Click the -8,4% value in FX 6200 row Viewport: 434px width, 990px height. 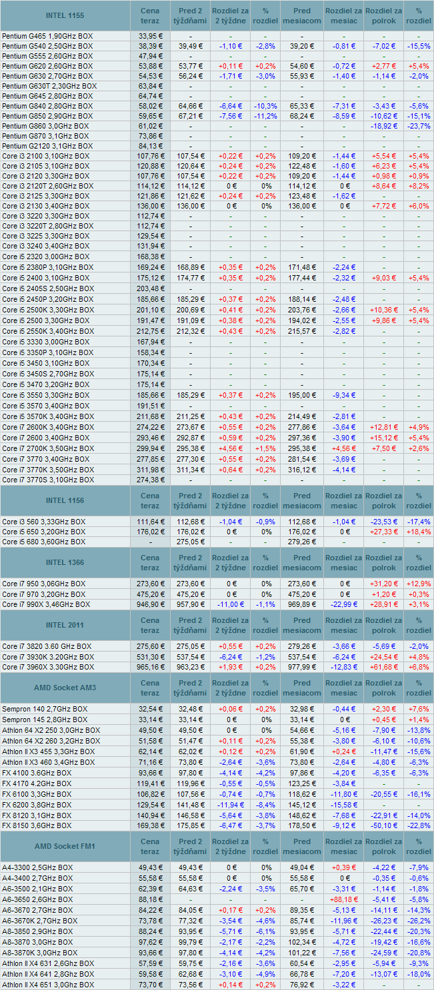point(265,805)
